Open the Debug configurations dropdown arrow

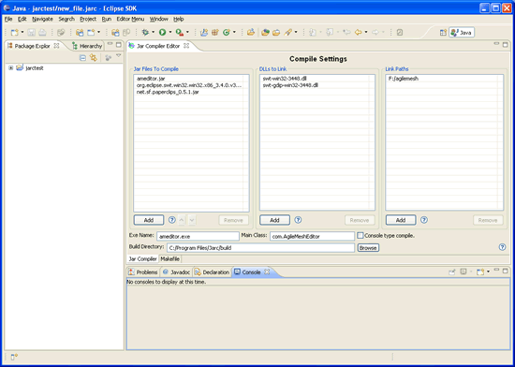point(153,32)
